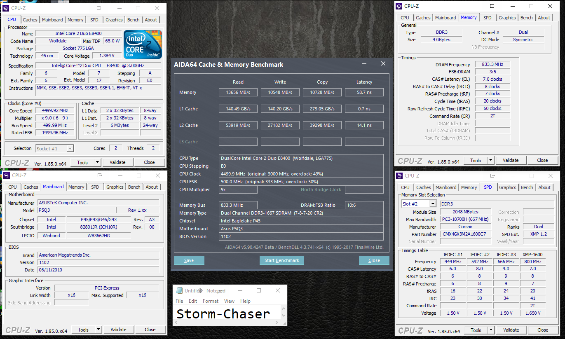
Task: Click Validate in the CPU window
Action: click(x=117, y=162)
